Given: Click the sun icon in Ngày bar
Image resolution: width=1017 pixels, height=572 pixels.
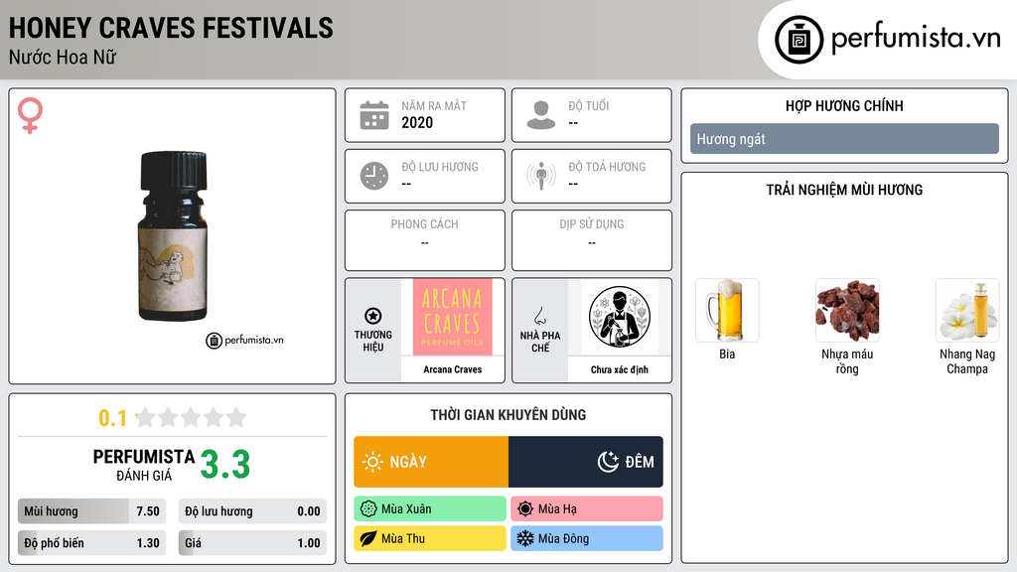Looking at the screenshot, I should [372, 462].
